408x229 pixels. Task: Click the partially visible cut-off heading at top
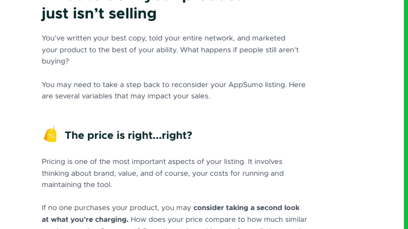tap(142, 2)
